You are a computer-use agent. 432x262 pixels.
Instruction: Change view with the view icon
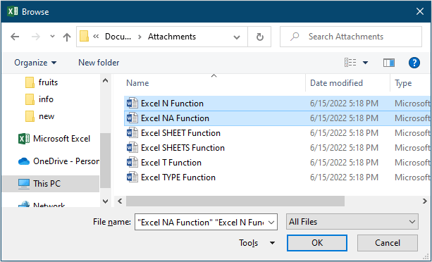(350, 63)
